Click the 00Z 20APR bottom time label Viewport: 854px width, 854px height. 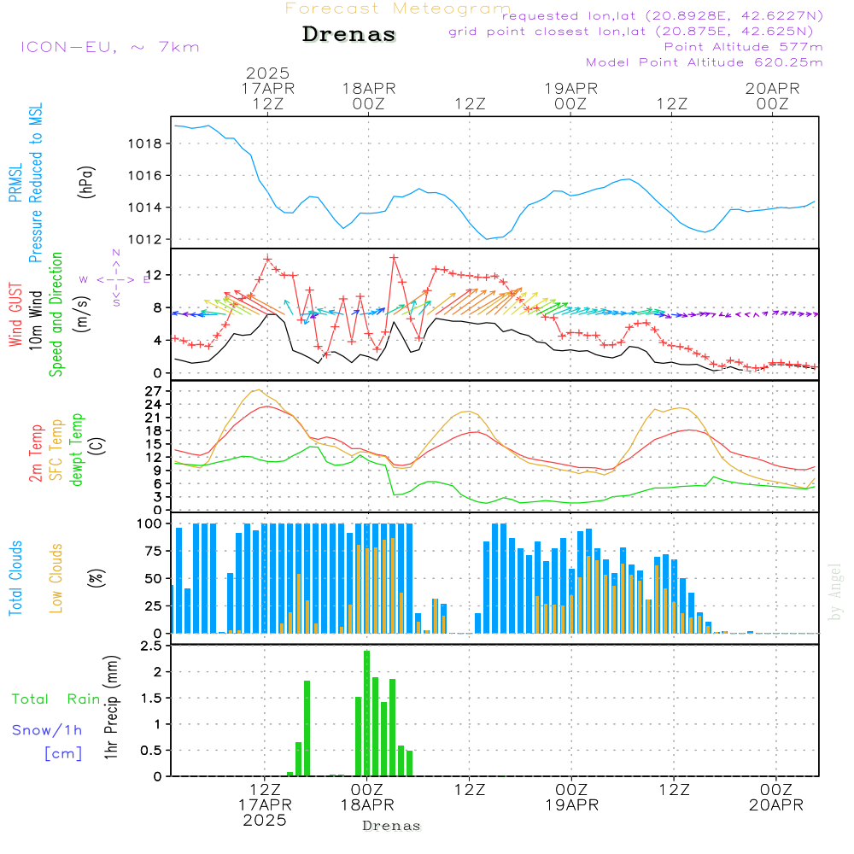pos(776,798)
